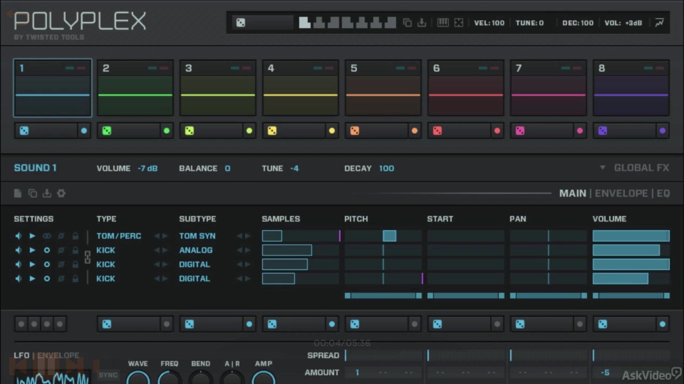684x384 pixels.
Task: Click the export download icon in top bar
Action: [422, 23]
